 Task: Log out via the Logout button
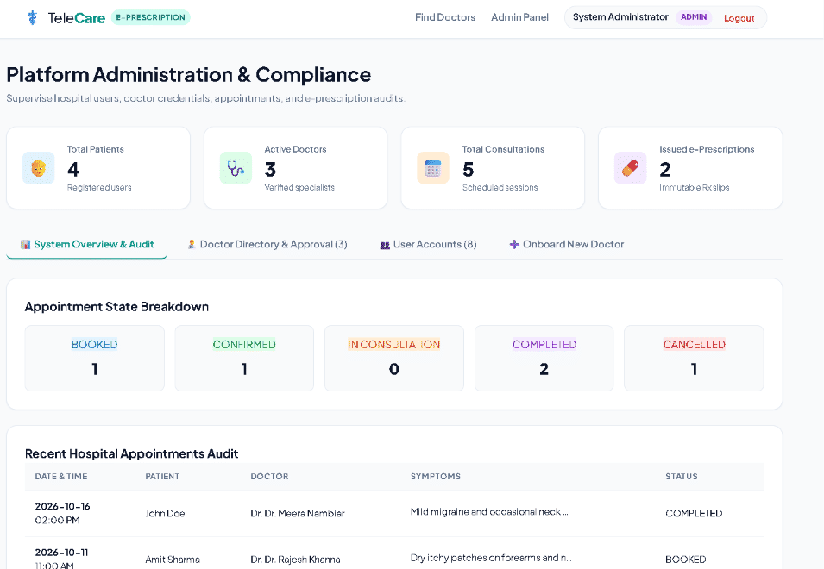[739, 18]
